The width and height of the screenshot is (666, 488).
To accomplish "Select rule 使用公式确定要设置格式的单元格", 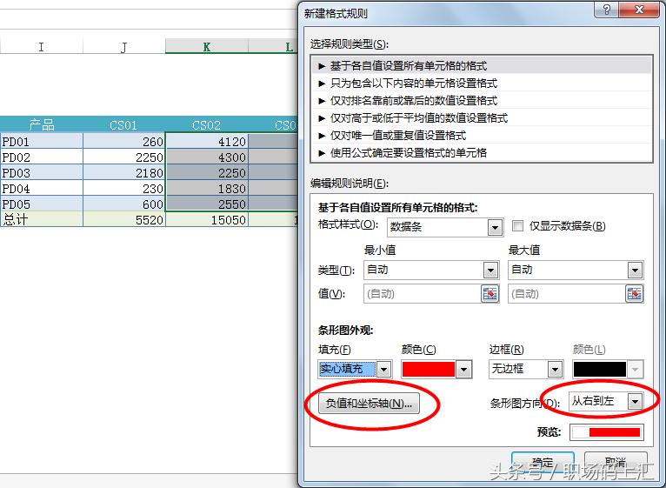I will pyautogui.click(x=482, y=153).
